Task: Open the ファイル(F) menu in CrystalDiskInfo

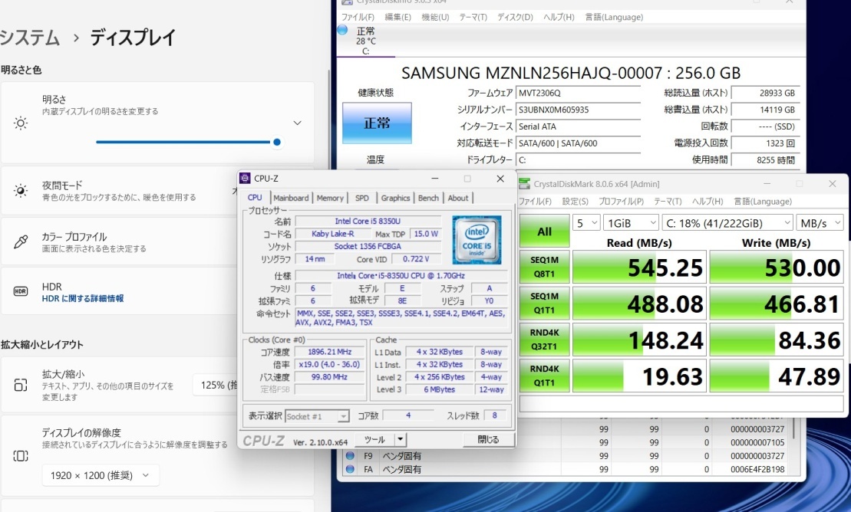Action: pyautogui.click(x=358, y=18)
